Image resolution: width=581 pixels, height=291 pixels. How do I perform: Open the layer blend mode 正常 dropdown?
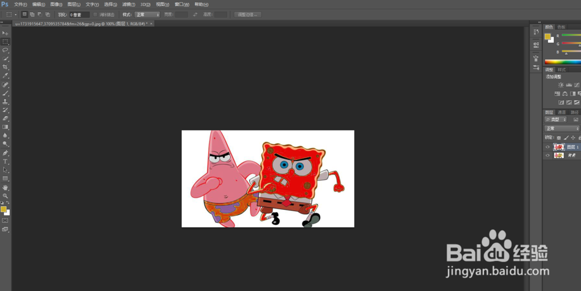coord(562,128)
